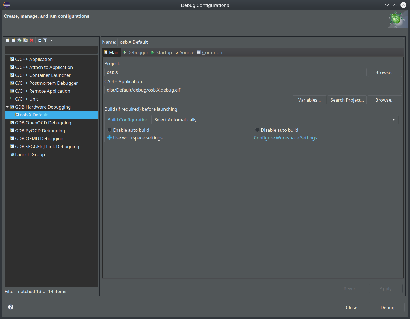Click the New prototype configuration icon

[14, 40]
